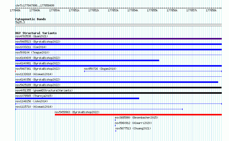The width and height of the screenshot is (229, 141).
Task: Click the thin nsv509104 variant line
Action: [x=118, y=55]
